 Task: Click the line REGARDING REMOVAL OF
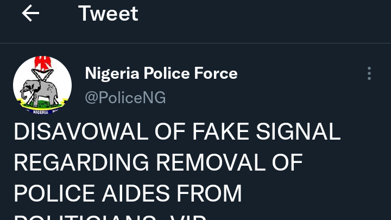pos(159,162)
